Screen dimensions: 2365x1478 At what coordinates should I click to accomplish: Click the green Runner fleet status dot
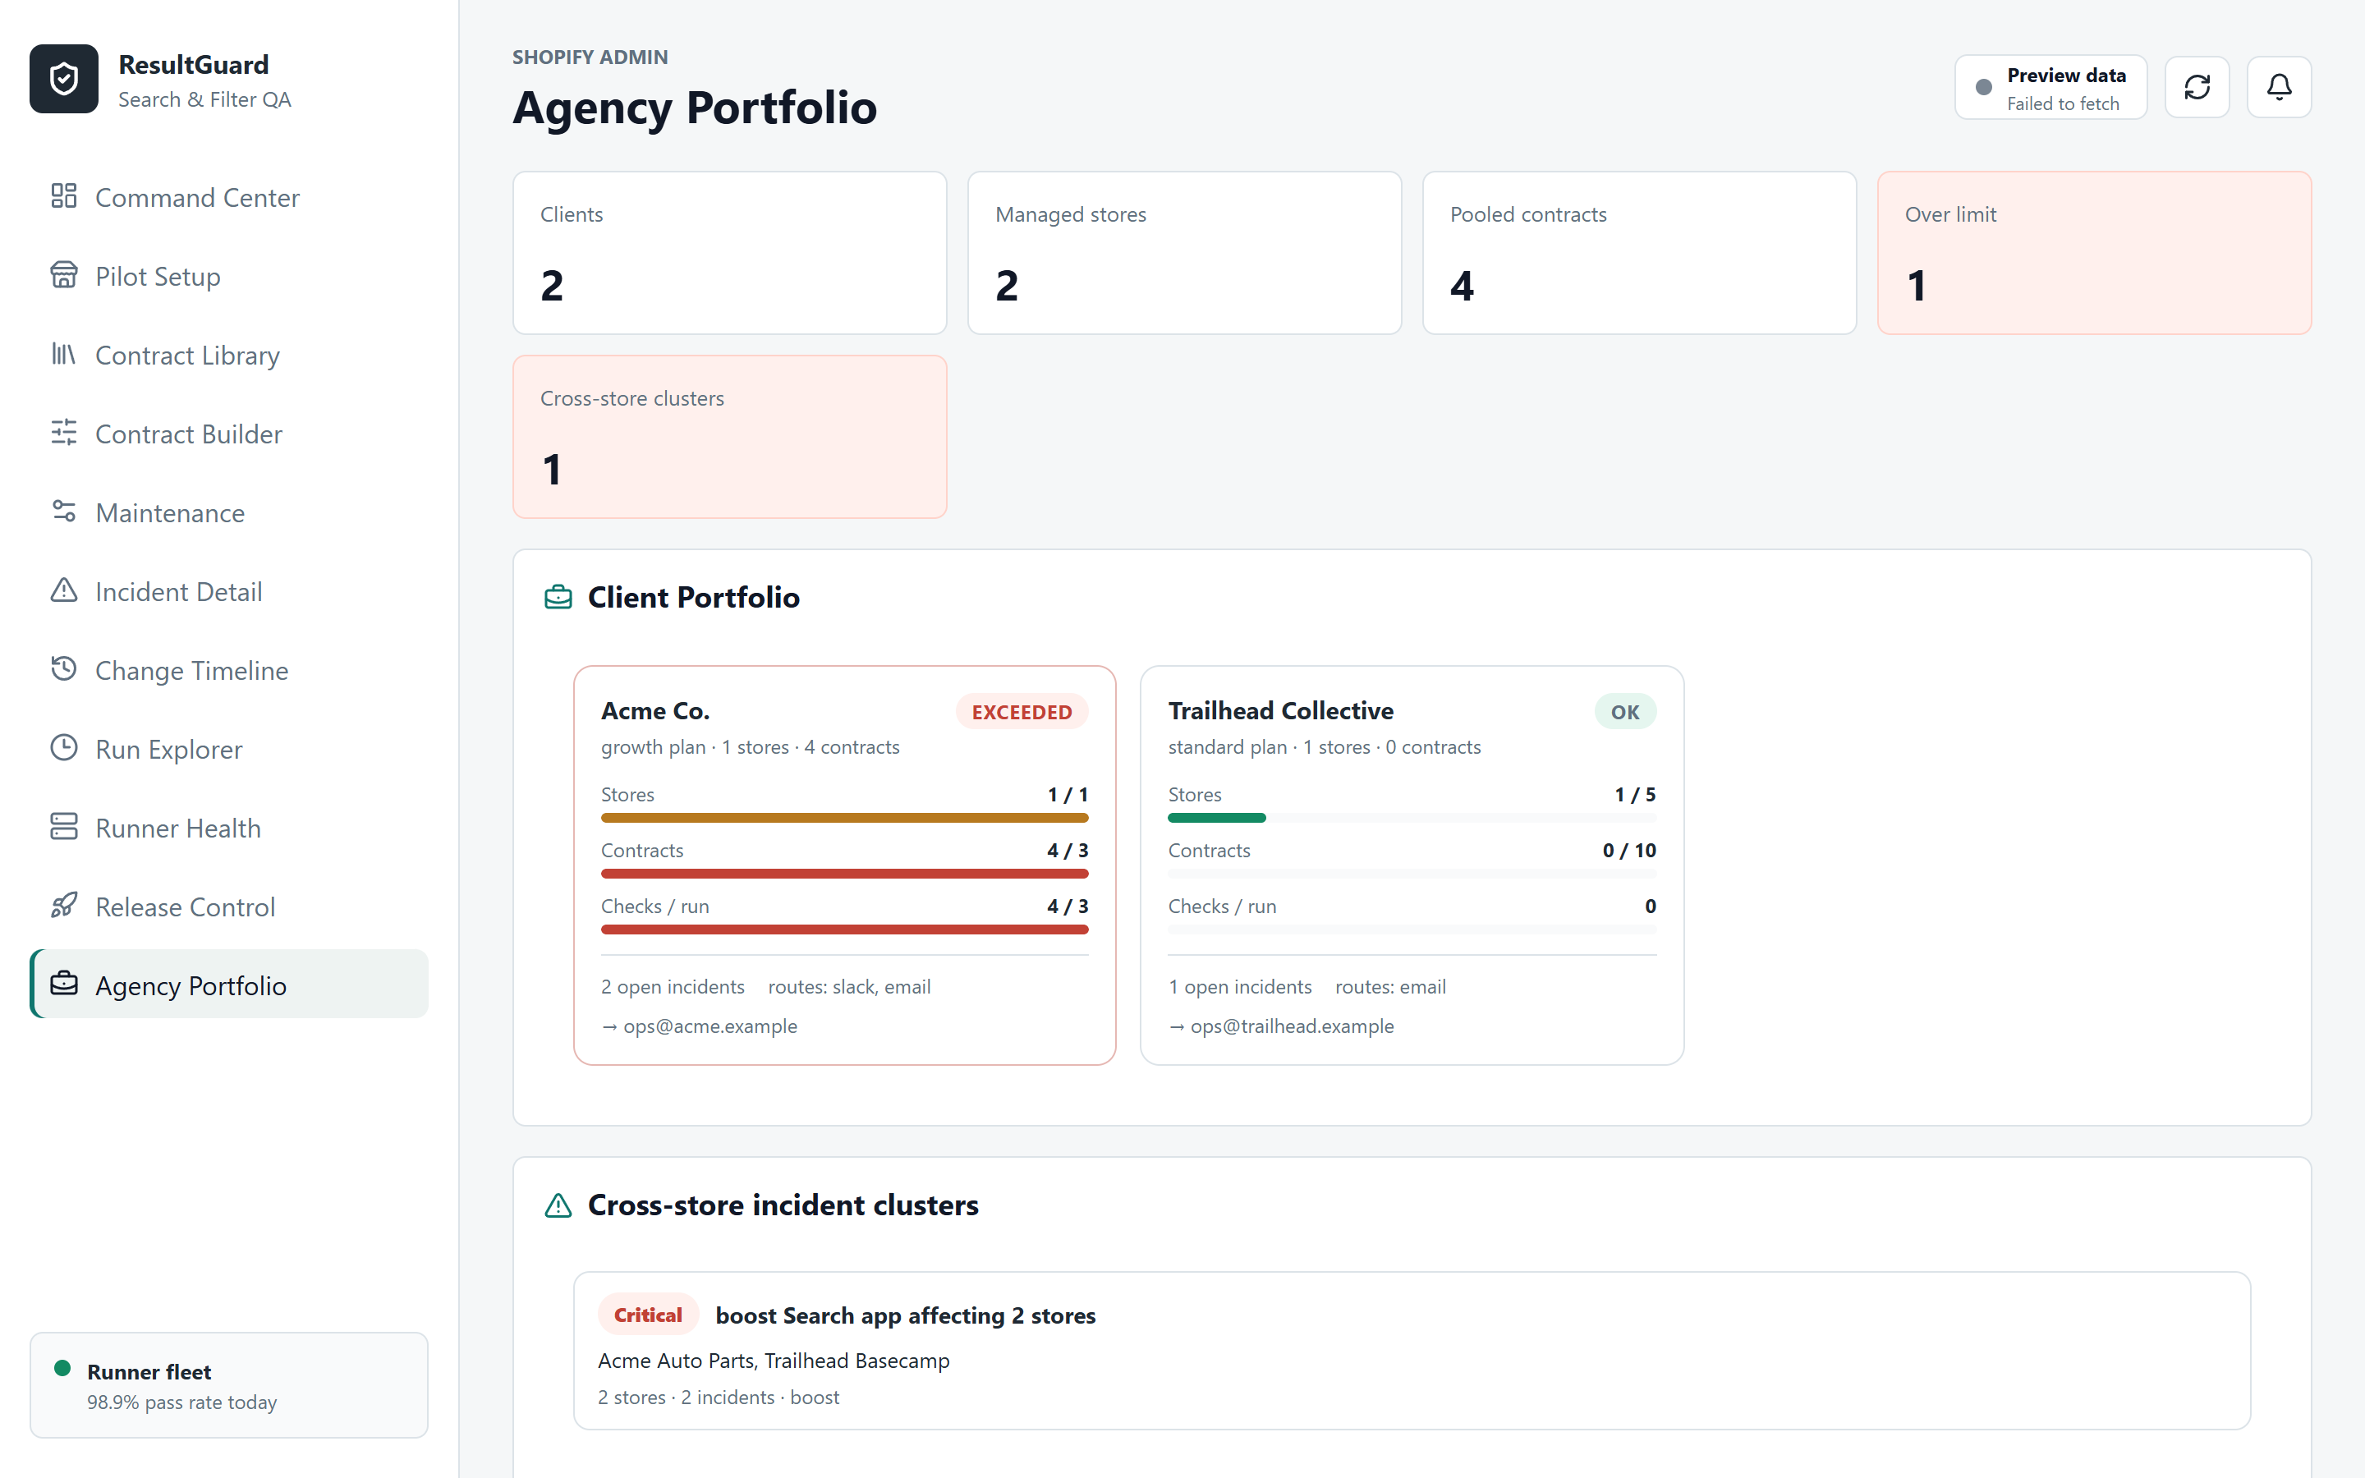pos(62,1369)
